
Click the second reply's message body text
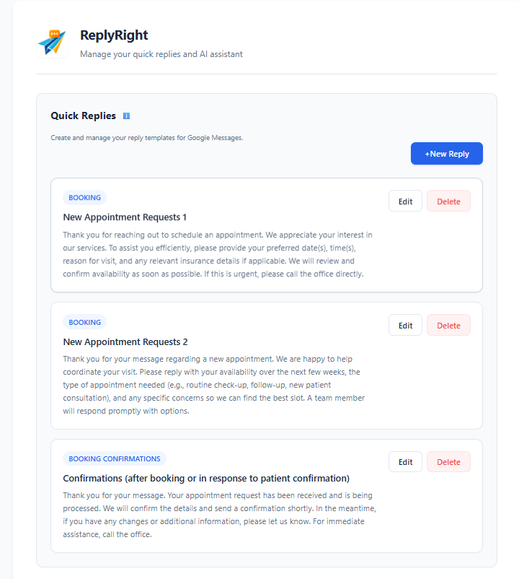(216, 385)
